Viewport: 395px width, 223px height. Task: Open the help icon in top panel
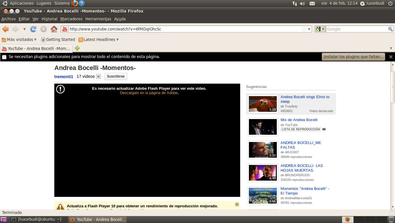[82, 3]
